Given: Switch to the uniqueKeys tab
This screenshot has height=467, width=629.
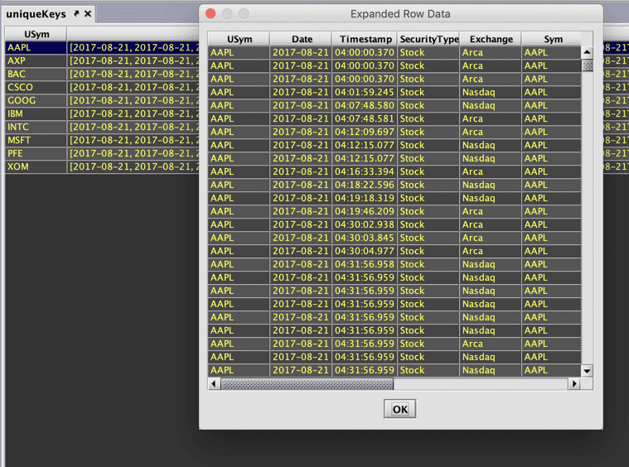Looking at the screenshot, I should point(36,14).
